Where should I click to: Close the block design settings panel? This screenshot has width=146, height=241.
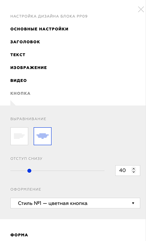point(141,9)
